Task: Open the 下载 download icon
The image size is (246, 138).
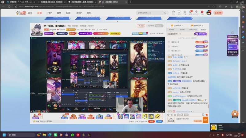Action: (x=185, y=13)
